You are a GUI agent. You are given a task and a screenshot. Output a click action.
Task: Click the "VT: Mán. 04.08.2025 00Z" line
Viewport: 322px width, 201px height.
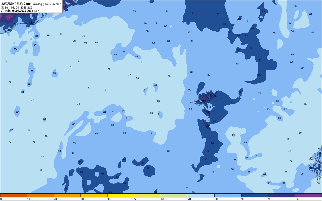coord(16,11)
